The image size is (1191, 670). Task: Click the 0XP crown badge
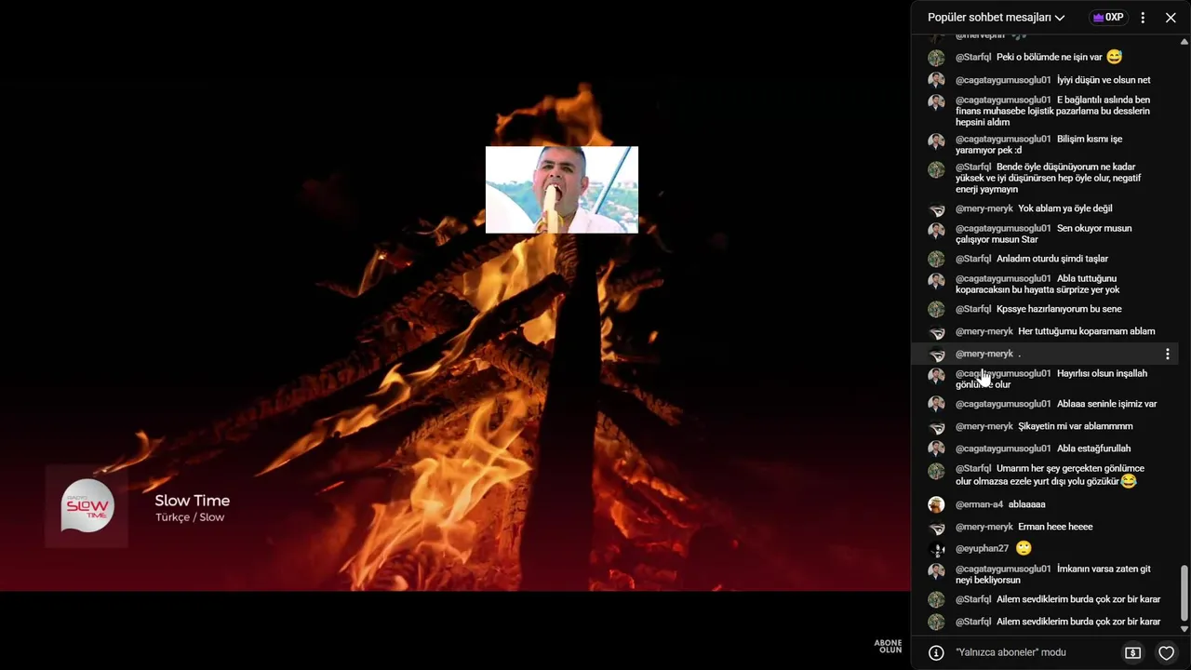pyautogui.click(x=1108, y=18)
